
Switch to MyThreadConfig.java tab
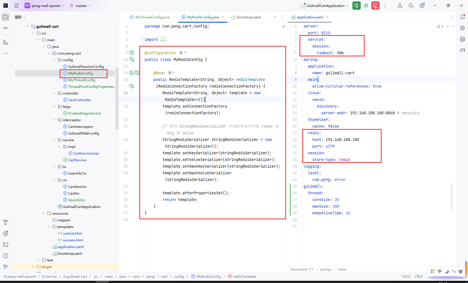click(x=150, y=17)
